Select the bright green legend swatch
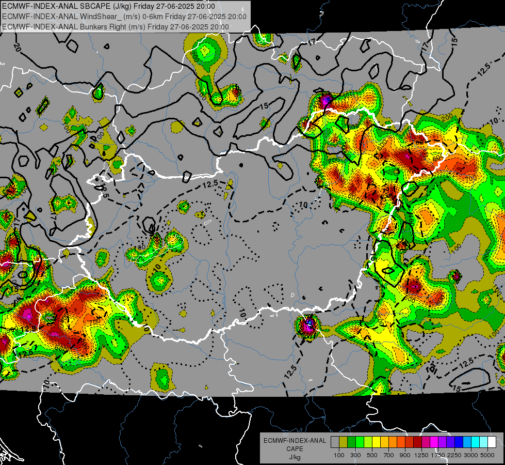This screenshot has width=505, height=465. pyautogui.click(x=360, y=442)
